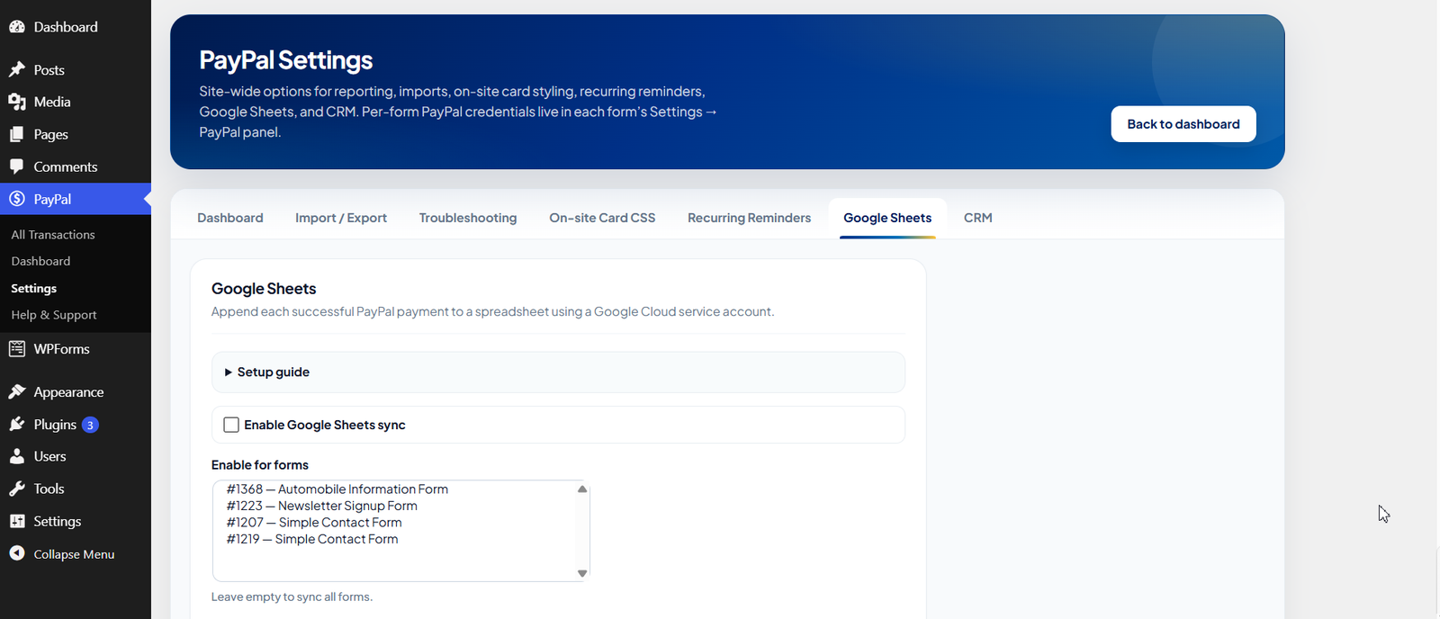
Task: Click the Enable for forms label
Action: coord(260,465)
